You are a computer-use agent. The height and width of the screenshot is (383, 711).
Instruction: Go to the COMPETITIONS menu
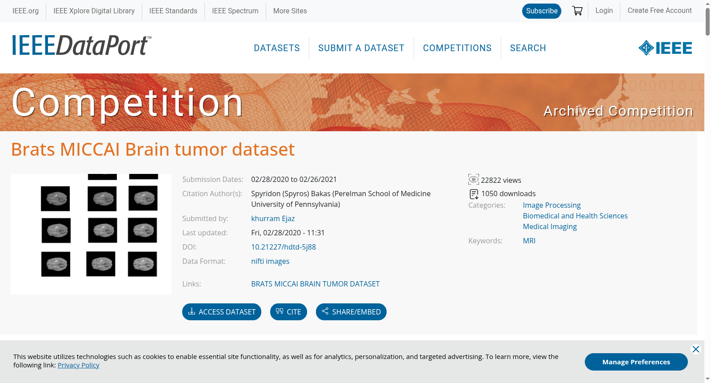pyautogui.click(x=457, y=48)
